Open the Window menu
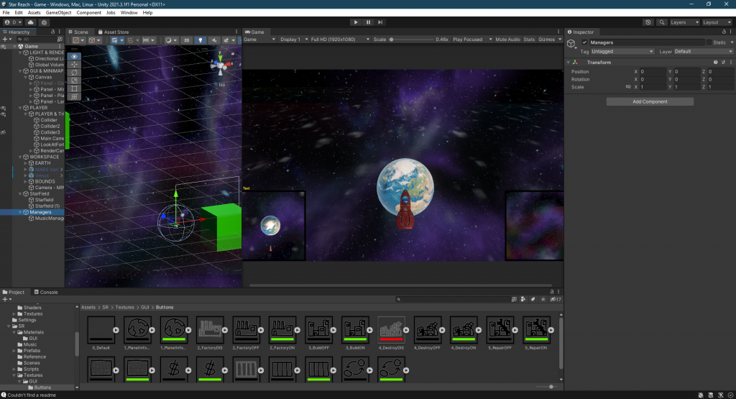The width and height of the screenshot is (736, 399). (129, 13)
